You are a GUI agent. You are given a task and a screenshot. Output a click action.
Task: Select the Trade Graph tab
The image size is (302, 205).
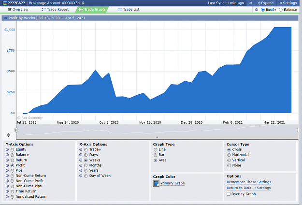[92, 10]
